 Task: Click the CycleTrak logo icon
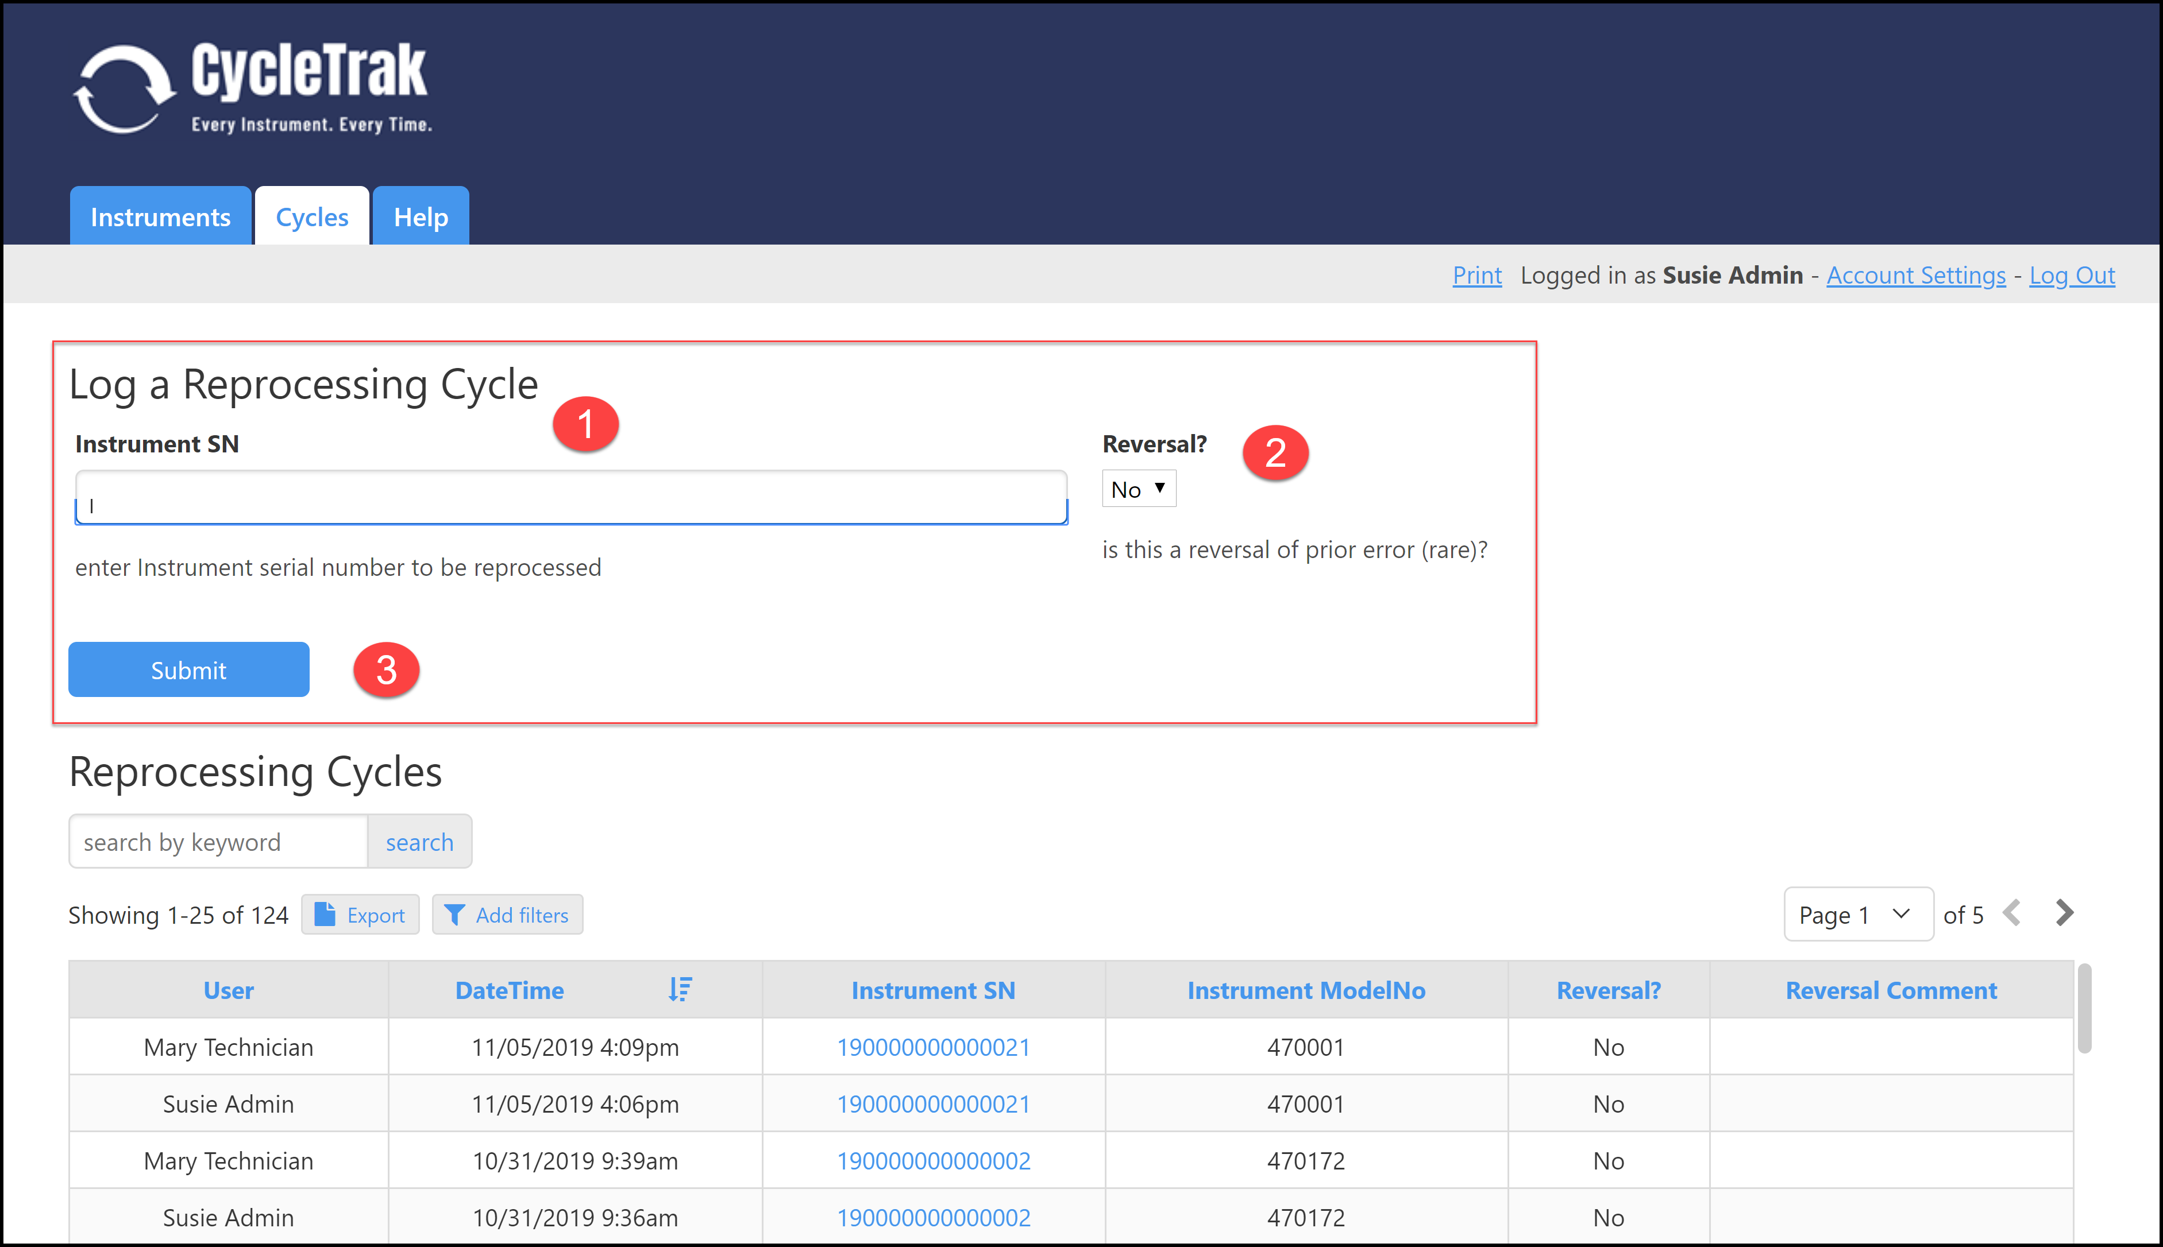pos(124,89)
